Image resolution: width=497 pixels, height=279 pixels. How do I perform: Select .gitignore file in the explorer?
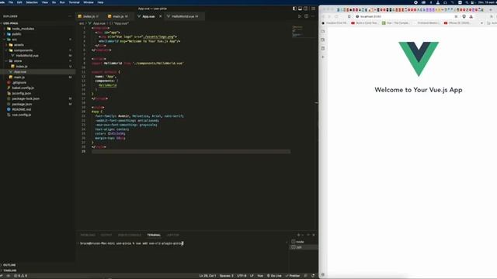point(19,83)
